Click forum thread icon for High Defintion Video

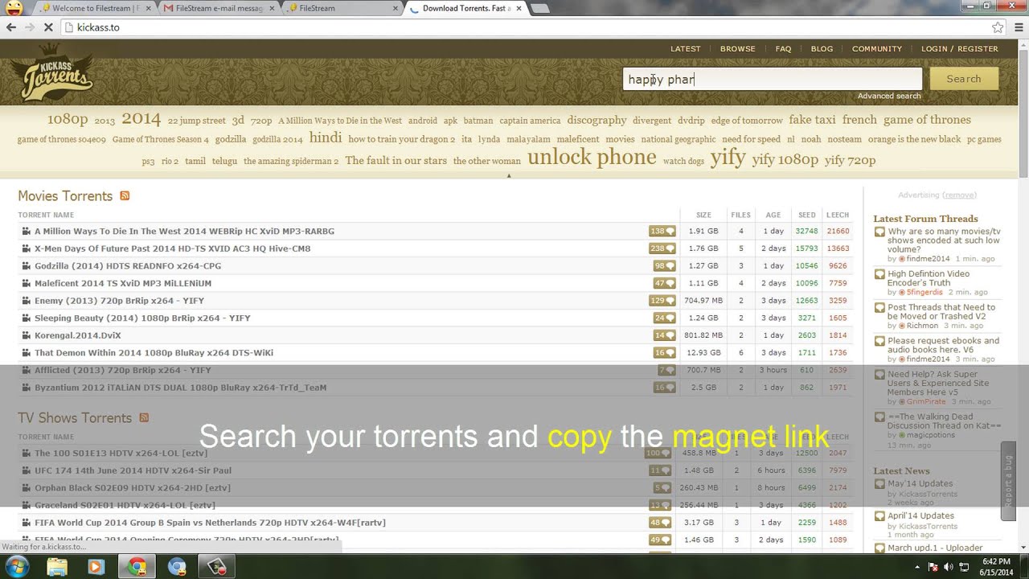pyautogui.click(x=880, y=274)
